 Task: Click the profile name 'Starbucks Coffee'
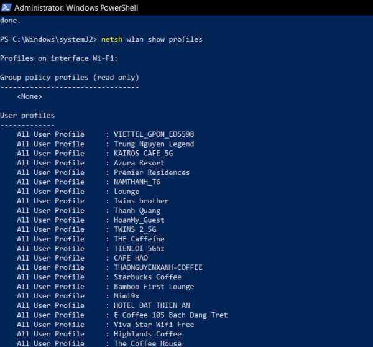(147, 277)
